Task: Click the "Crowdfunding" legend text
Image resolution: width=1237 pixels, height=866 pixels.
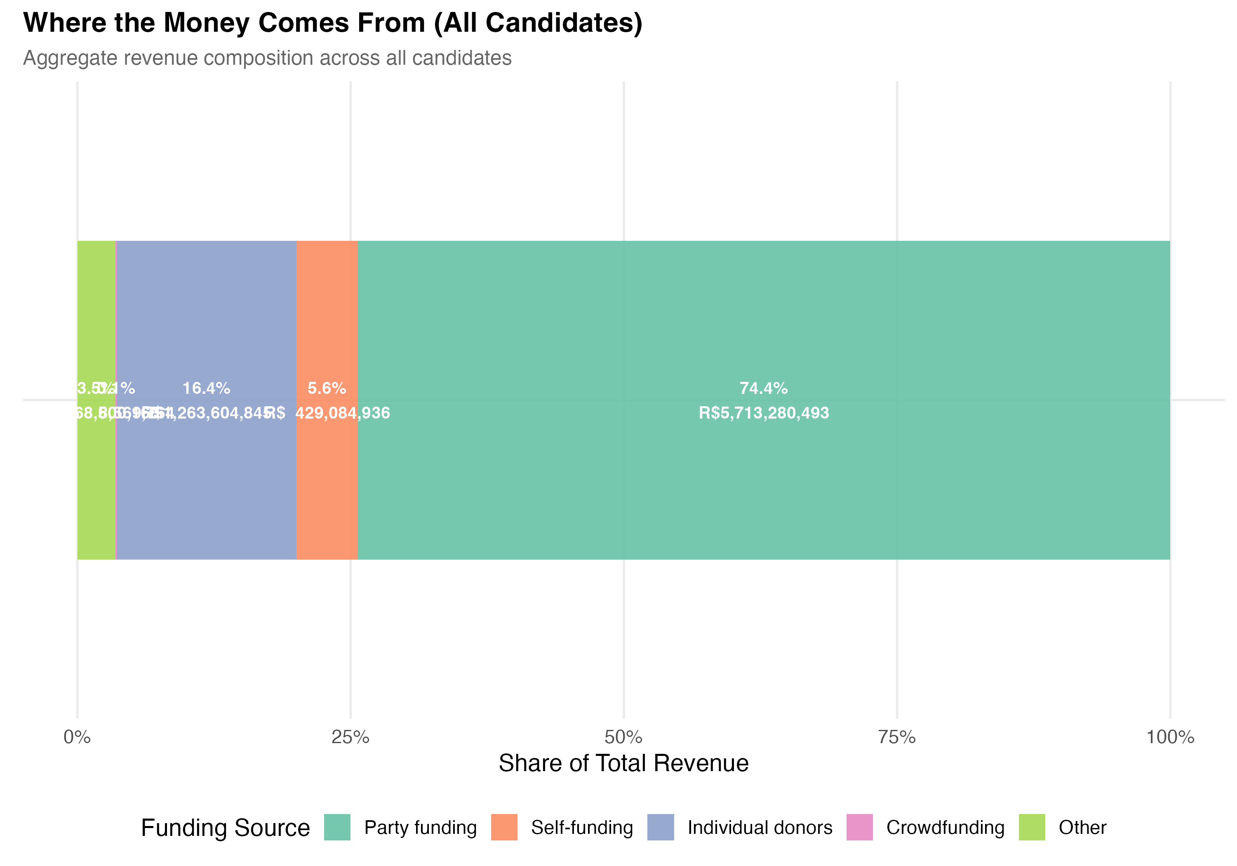Action: pyautogui.click(x=945, y=827)
